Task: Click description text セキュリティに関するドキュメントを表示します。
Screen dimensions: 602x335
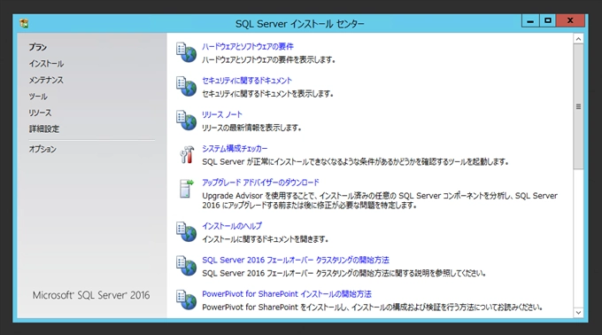Action: point(267,94)
